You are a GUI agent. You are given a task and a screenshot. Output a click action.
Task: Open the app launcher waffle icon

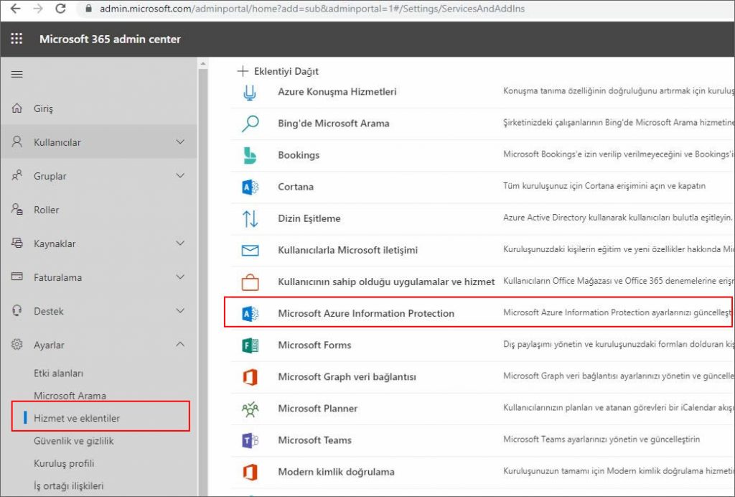click(17, 39)
